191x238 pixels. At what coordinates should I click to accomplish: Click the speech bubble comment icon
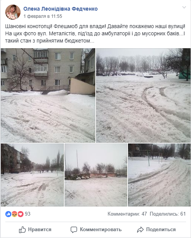point(74,230)
